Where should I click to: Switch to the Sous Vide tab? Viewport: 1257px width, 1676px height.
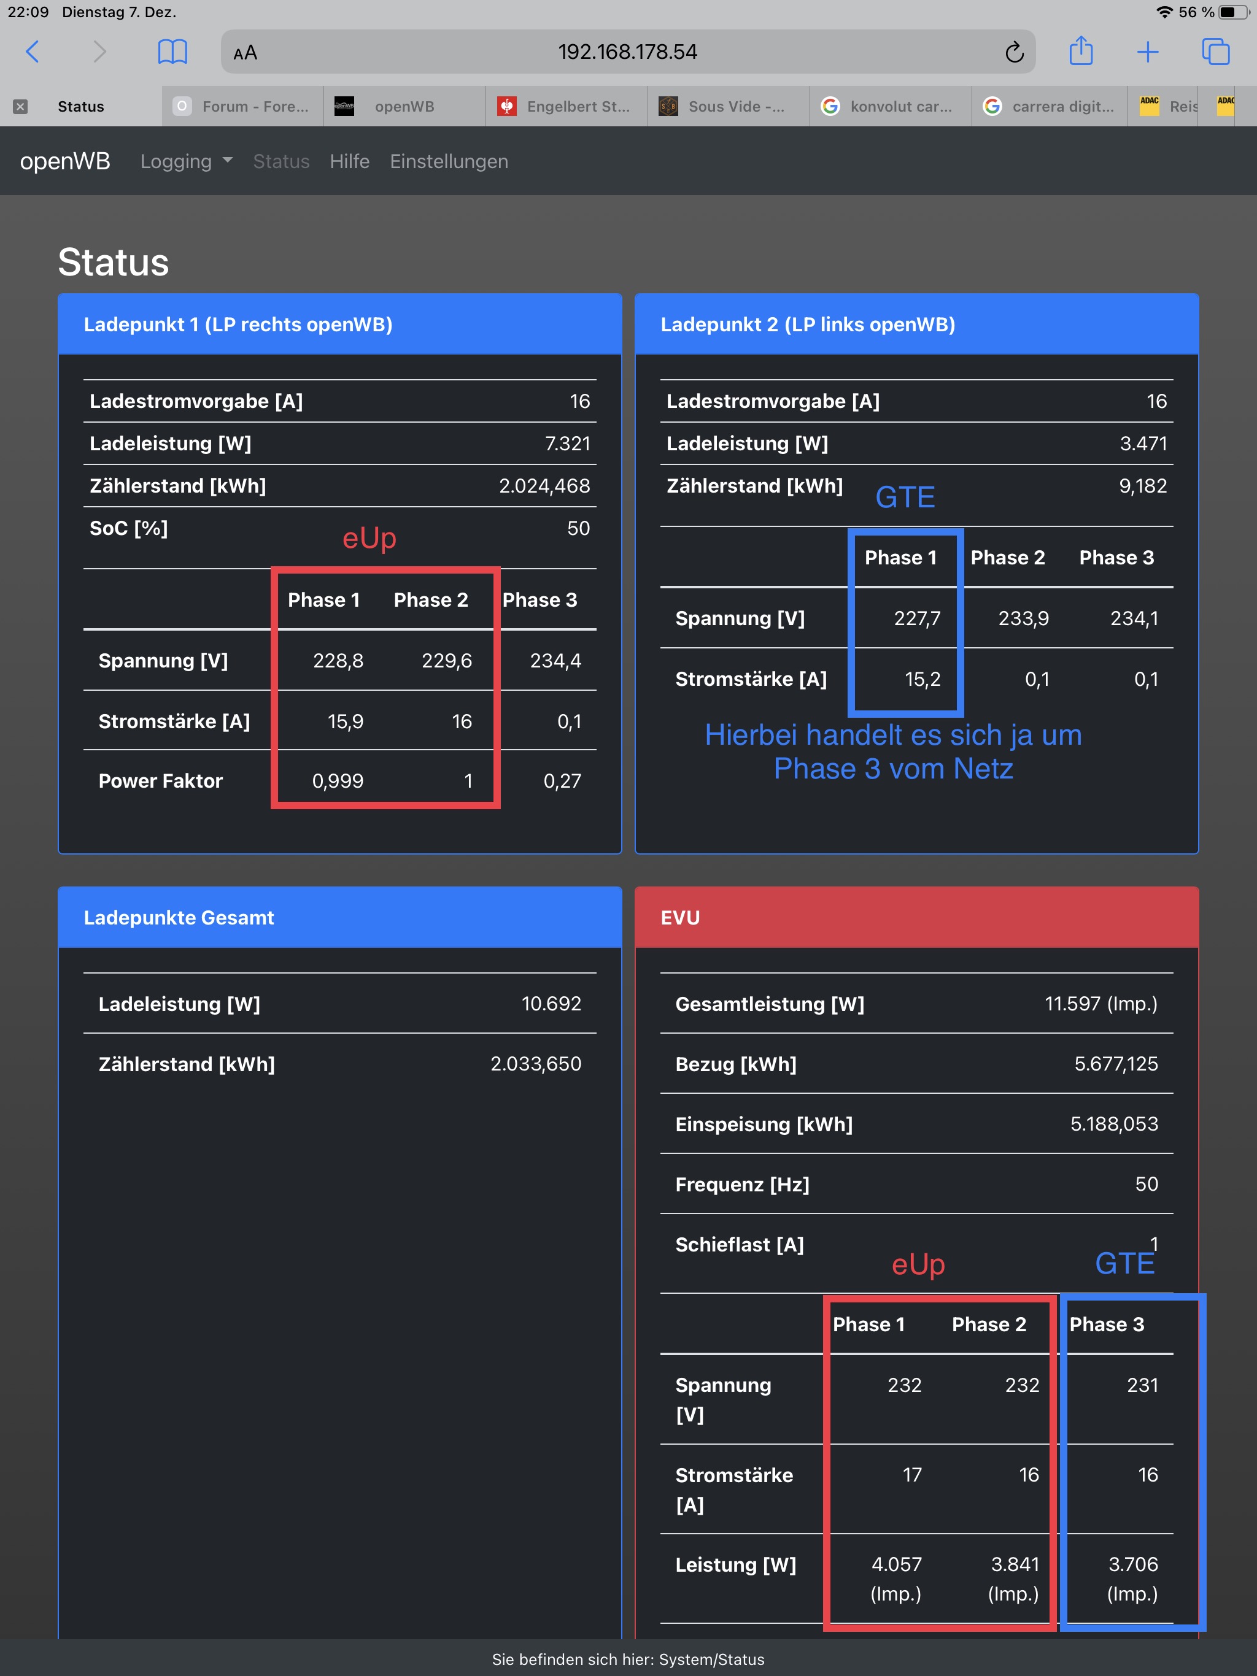pyautogui.click(x=728, y=107)
